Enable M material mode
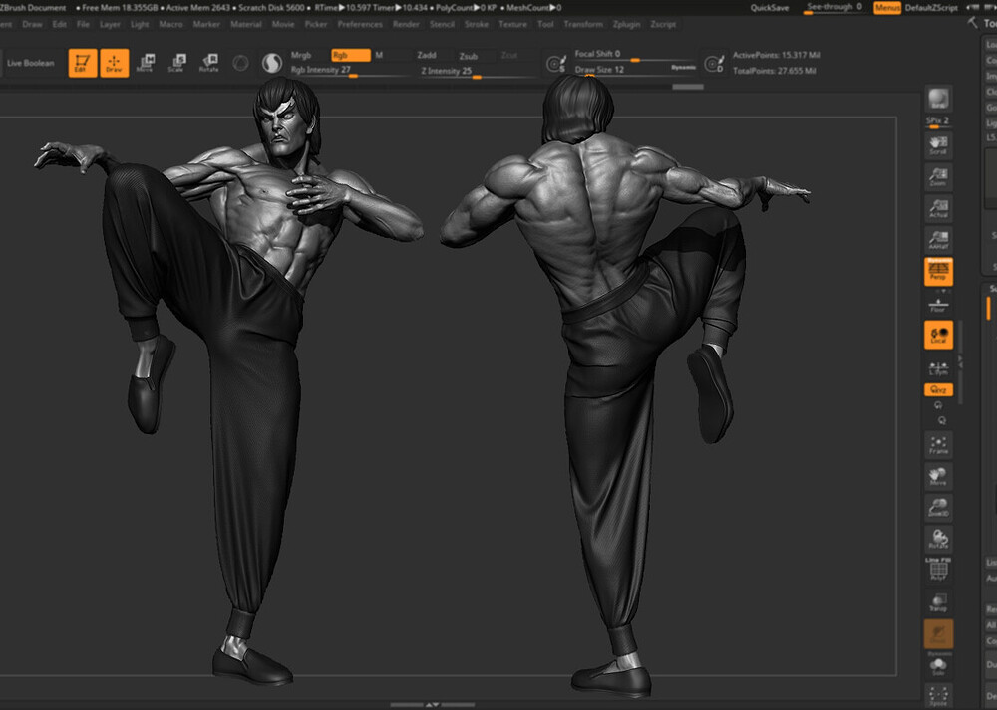 379,55
